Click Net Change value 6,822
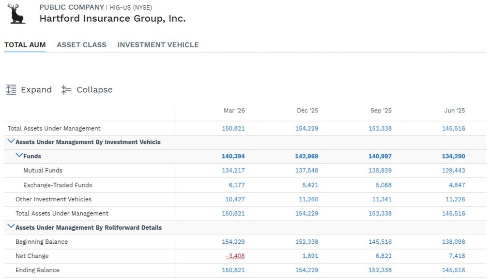 tap(383, 256)
